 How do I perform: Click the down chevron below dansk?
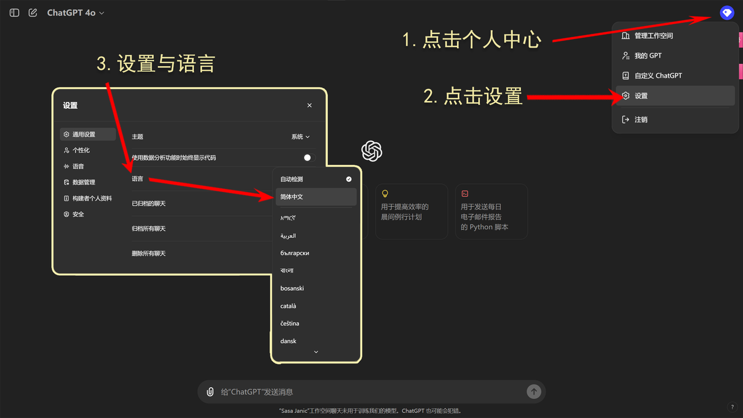pyautogui.click(x=316, y=352)
